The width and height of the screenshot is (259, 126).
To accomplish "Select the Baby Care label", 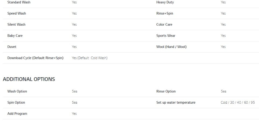I will (15, 36).
